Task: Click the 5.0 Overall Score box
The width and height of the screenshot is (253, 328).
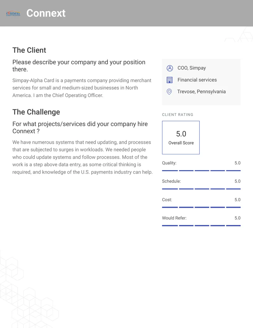Action: pyautogui.click(x=181, y=138)
